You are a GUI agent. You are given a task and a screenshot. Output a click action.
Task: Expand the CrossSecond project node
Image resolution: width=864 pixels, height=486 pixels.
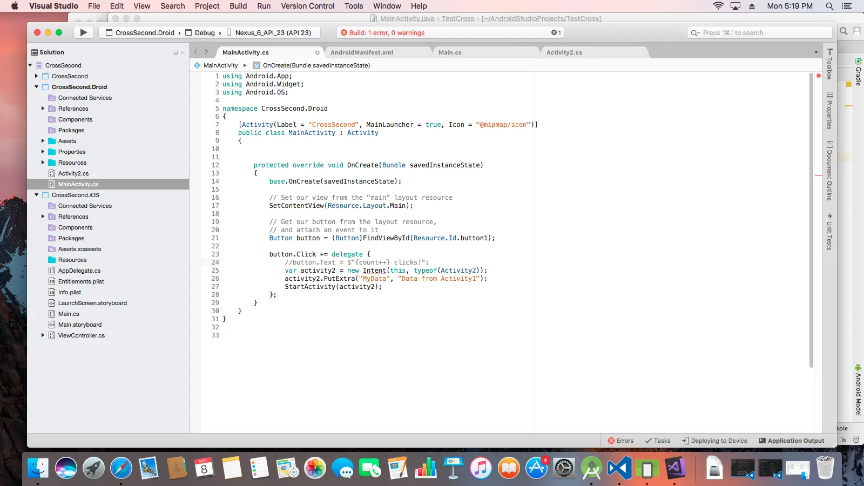tap(37, 76)
